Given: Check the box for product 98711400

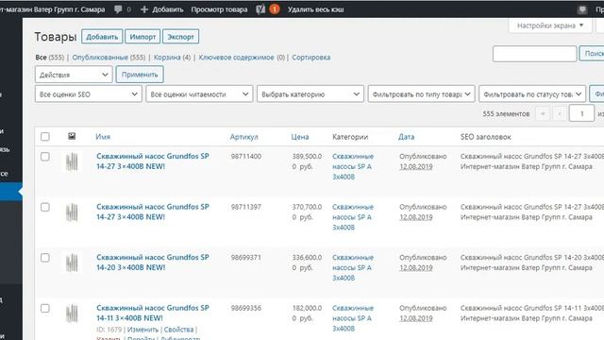Looking at the screenshot, I should tap(45, 157).
